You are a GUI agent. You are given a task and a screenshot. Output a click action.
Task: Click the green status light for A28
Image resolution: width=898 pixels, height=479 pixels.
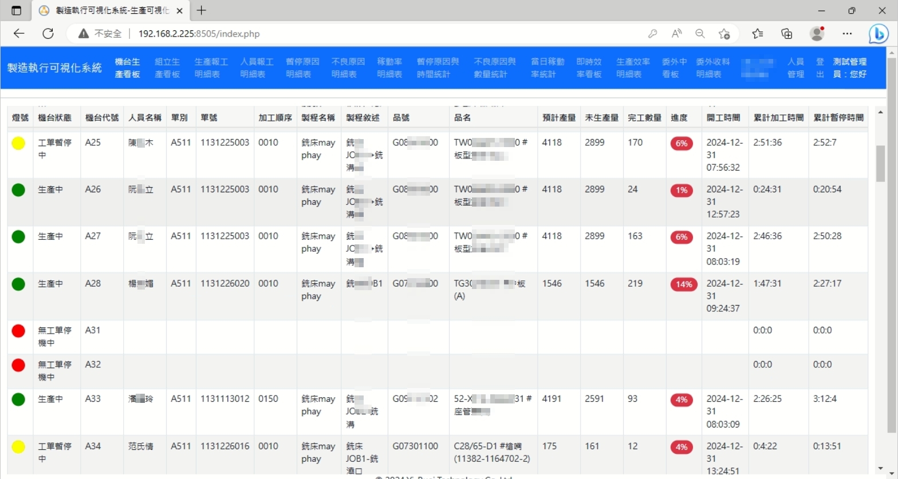coord(18,284)
